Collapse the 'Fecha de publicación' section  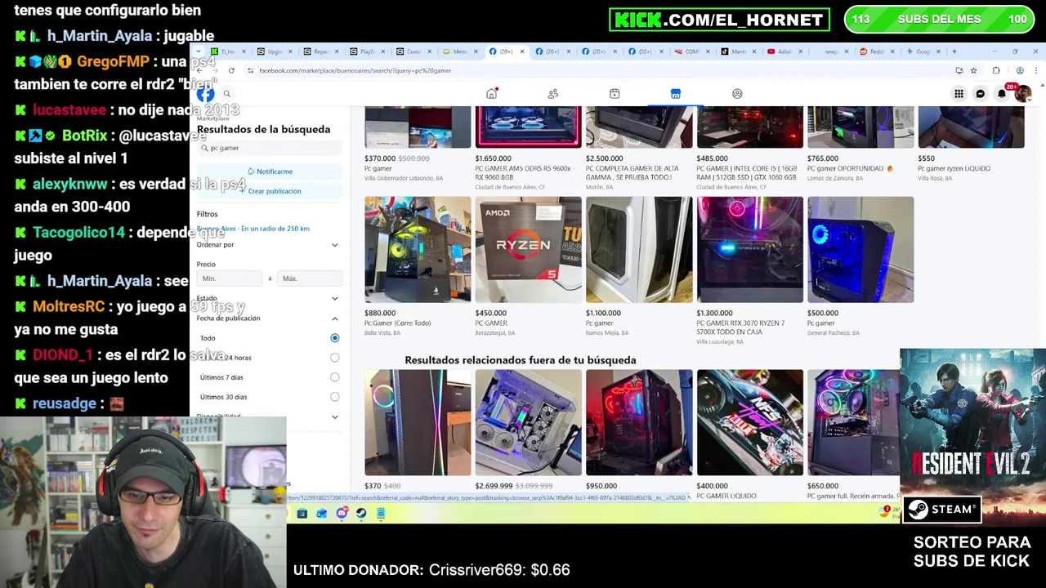268,318
